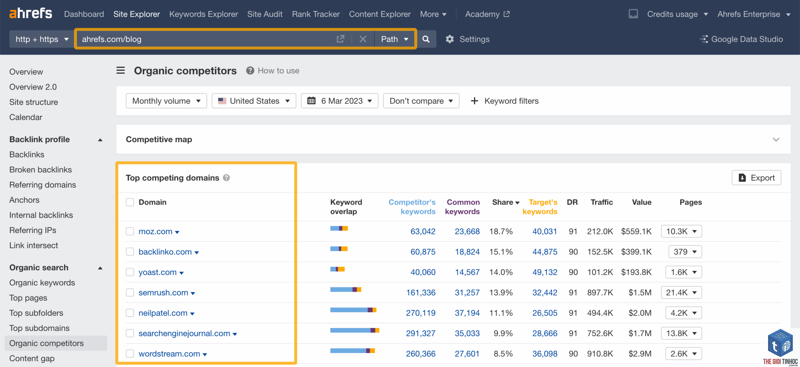Click competitor's keywords value 63,042
This screenshot has height=367, width=800.
click(x=423, y=231)
